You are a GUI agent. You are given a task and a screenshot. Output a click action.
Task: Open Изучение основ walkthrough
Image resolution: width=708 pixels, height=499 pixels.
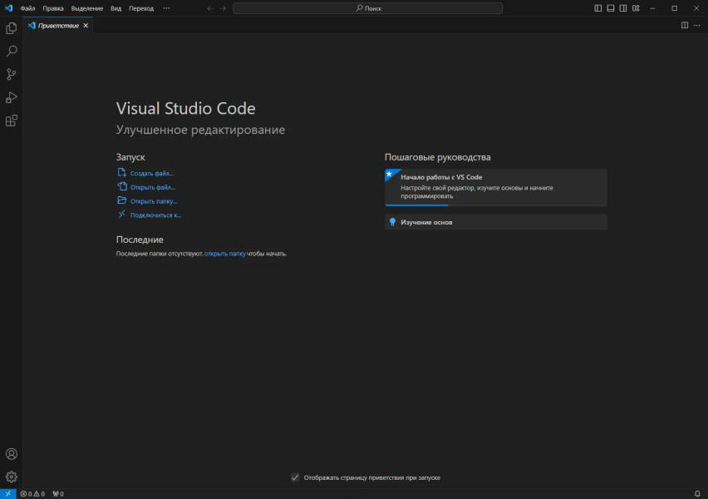(496, 222)
